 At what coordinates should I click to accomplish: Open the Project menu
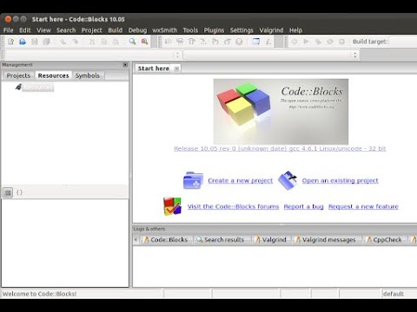pos(92,30)
